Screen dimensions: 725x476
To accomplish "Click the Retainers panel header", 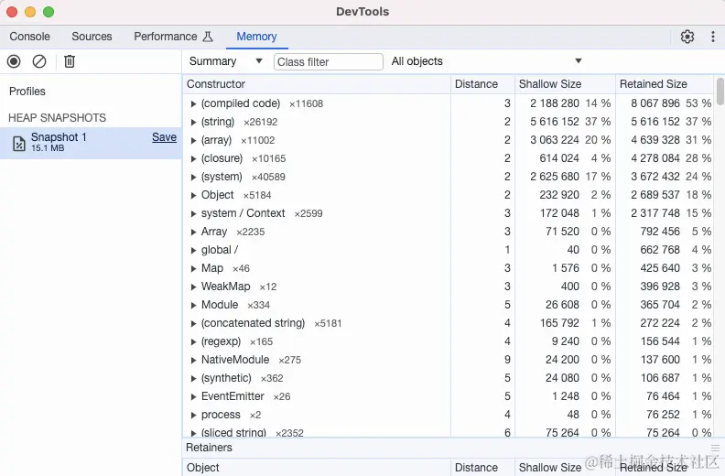I will pyautogui.click(x=209, y=448).
